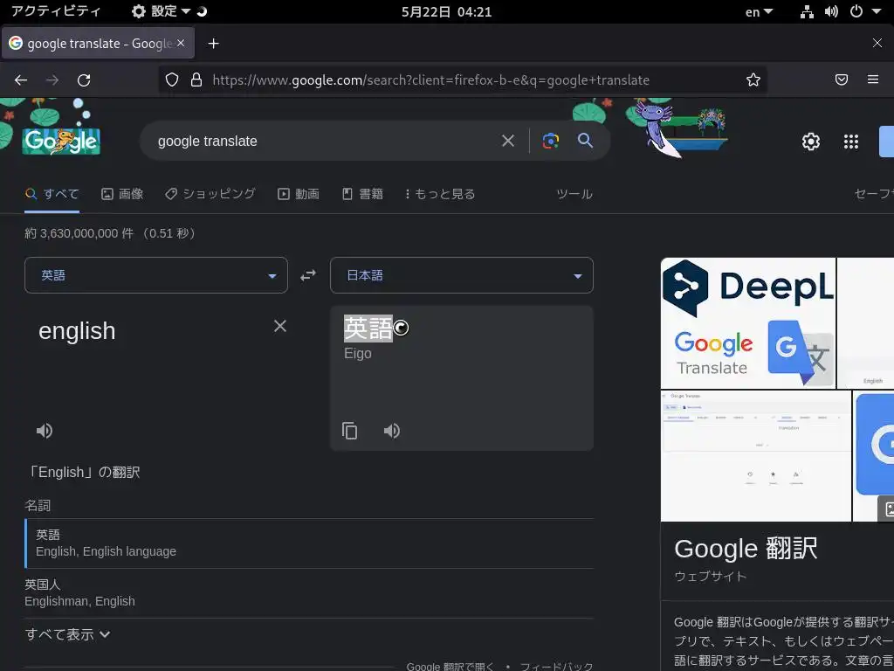Open the en input source menu
This screenshot has height=671, width=894.
(x=759, y=12)
